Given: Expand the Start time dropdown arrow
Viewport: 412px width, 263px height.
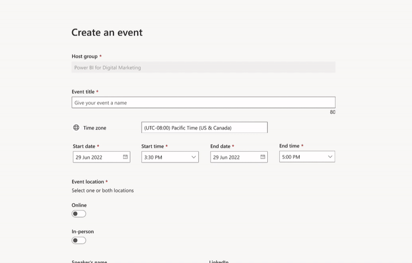Looking at the screenshot, I should [x=194, y=157].
